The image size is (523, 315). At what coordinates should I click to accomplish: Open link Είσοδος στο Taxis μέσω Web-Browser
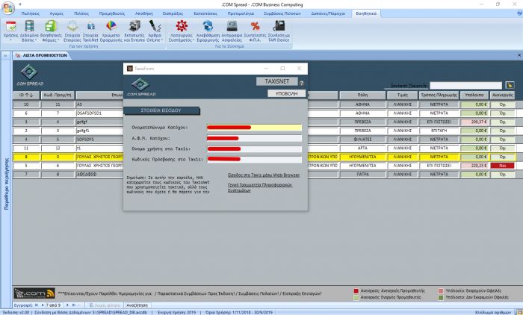264,175
